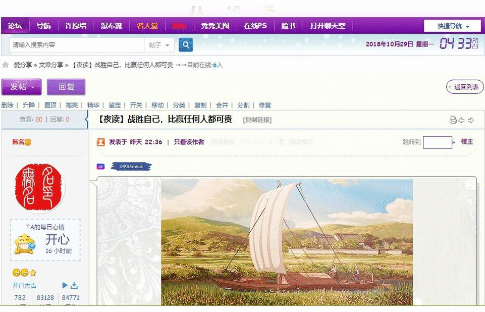Click the blue search magnifier button
This screenshot has width=485, height=312.
point(186,45)
